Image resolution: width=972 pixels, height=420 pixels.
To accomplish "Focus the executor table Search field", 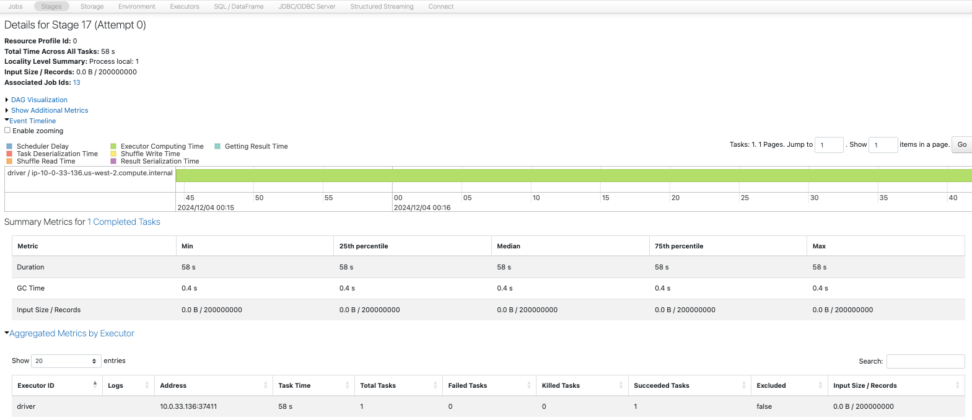I will [926, 361].
